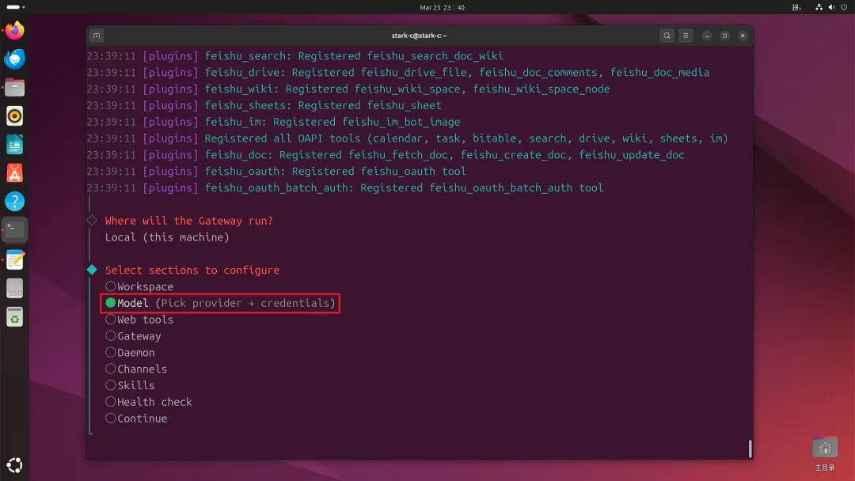Launch Thunderbird mail from the dock
The image size is (855, 481).
click(15, 59)
